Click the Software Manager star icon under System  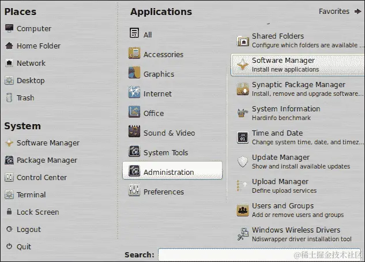coord(9,143)
